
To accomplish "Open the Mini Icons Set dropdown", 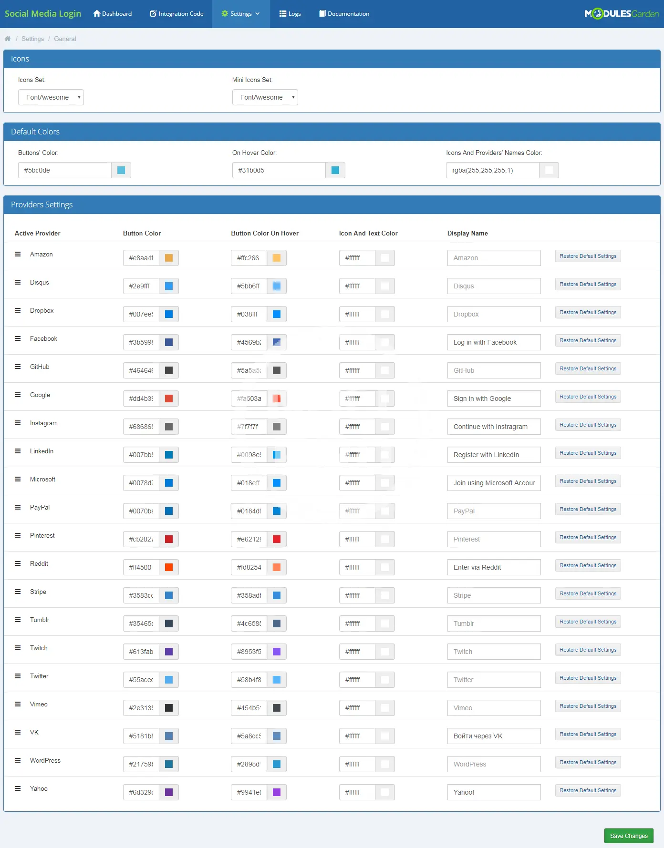I will pos(265,97).
